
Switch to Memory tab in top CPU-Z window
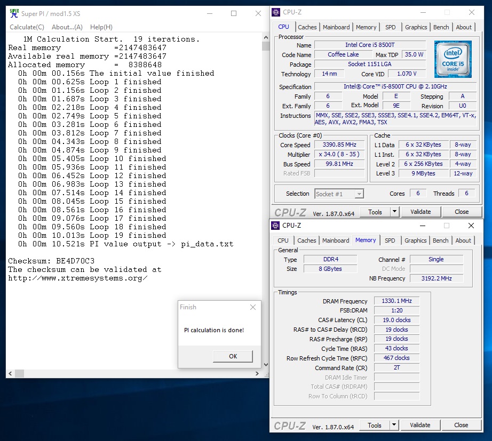coord(366,27)
